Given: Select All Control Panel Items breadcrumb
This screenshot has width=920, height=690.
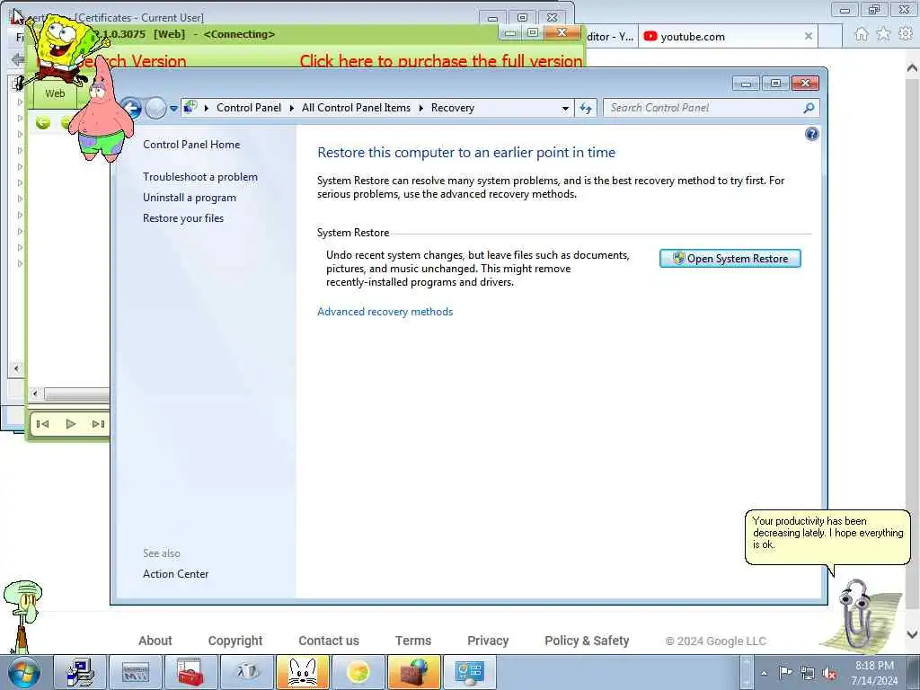Looking at the screenshot, I should pyautogui.click(x=356, y=108).
